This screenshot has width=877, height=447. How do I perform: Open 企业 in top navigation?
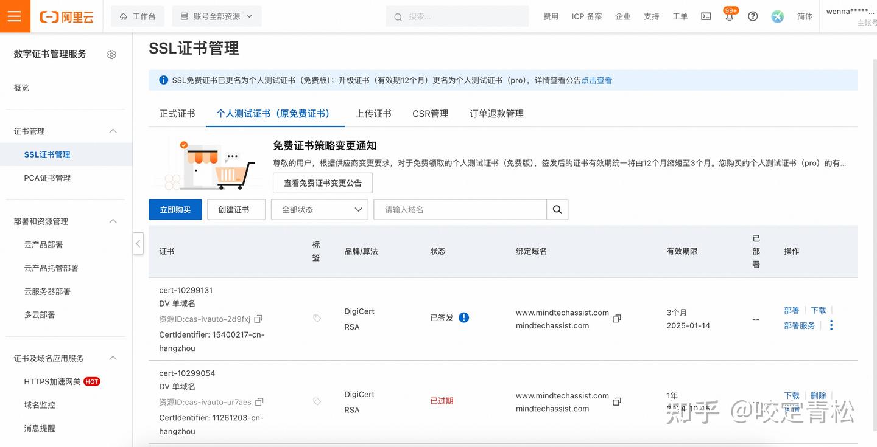click(x=623, y=16)
